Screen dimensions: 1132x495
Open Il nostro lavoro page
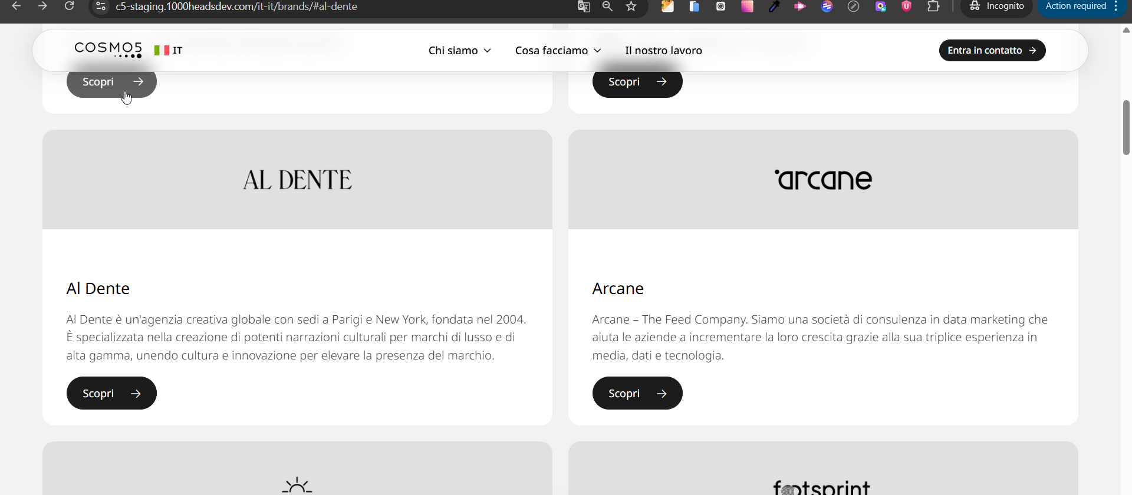(663, 51)
